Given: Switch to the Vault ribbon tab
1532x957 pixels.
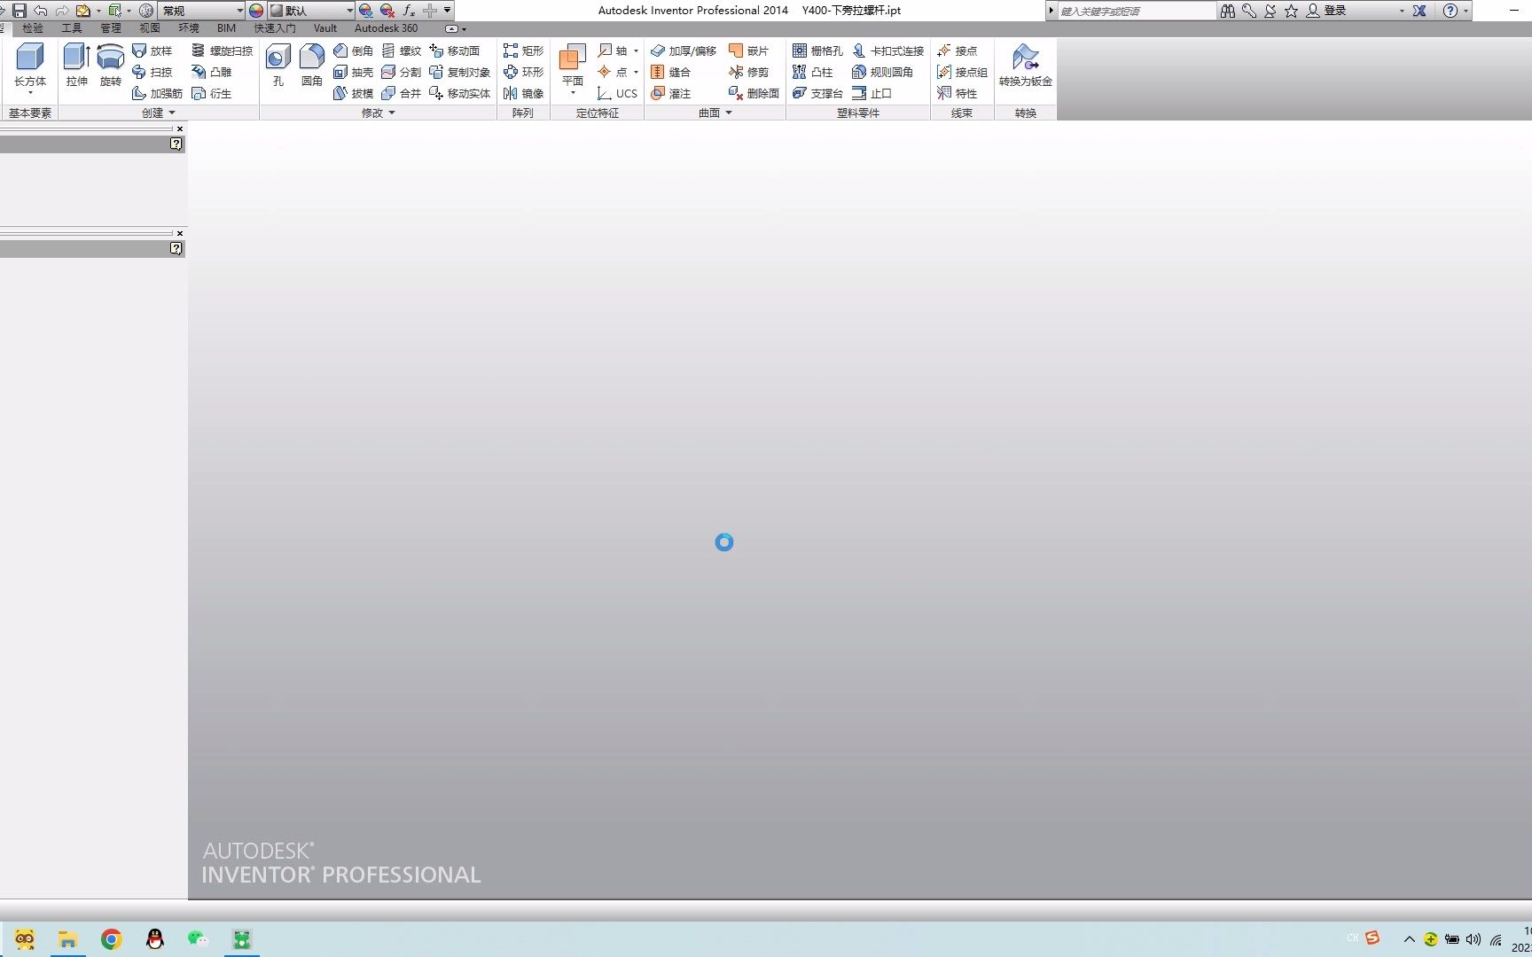Looking at the screenshot, I should click(x=325, y=28).
